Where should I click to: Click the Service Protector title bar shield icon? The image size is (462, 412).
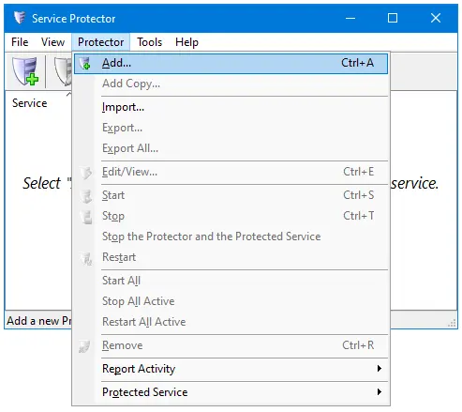click(x=20, y=18)
